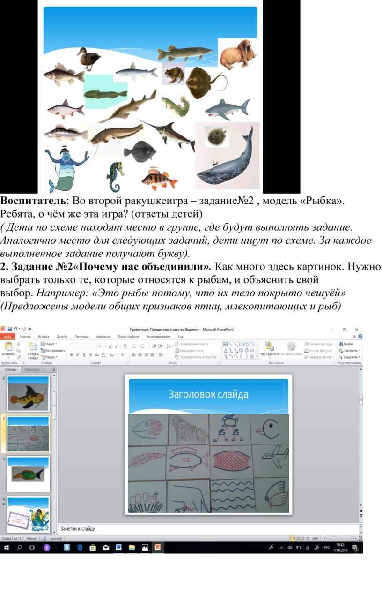Image resolution: width=382 pixels, height=594 pixels.
Task: Click the taskbar search magnifier icon
Action: 20,547
